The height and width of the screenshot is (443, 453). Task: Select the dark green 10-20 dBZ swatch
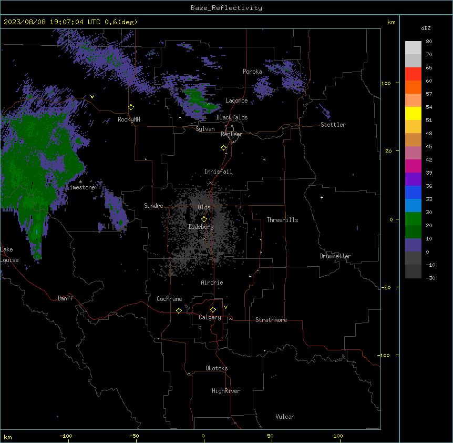(x=413, y=232)
